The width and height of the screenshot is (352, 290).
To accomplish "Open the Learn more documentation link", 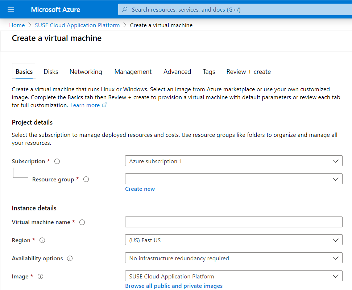I will [86, 105].
